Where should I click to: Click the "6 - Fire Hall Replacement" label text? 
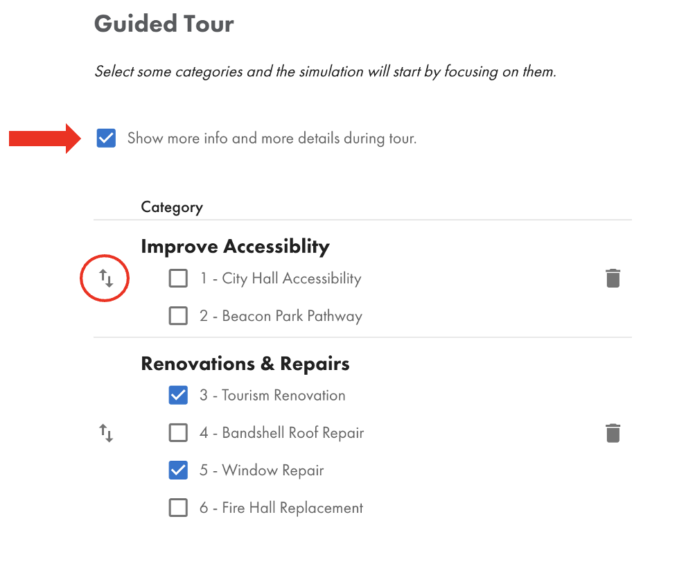(x=281, y=508)
